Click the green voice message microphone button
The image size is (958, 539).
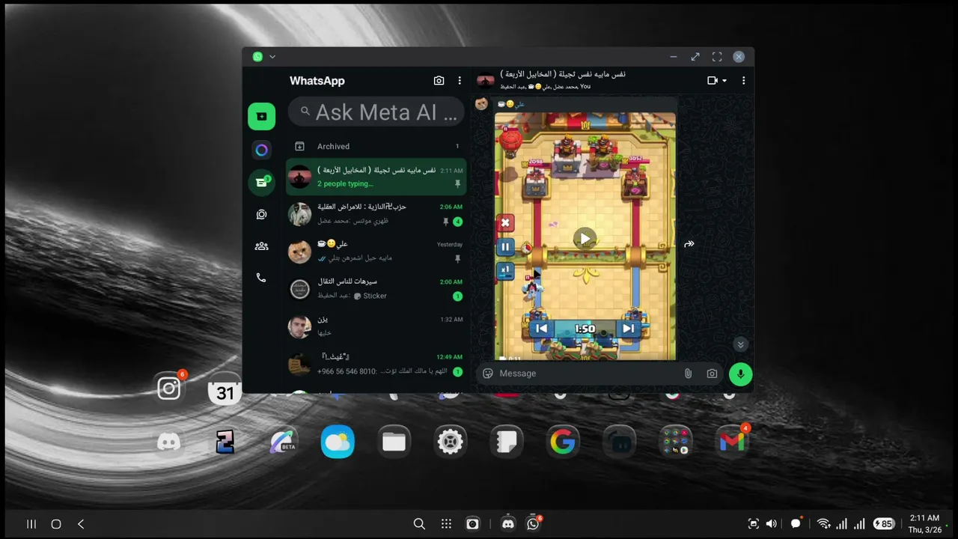click(x=740, y=374)
